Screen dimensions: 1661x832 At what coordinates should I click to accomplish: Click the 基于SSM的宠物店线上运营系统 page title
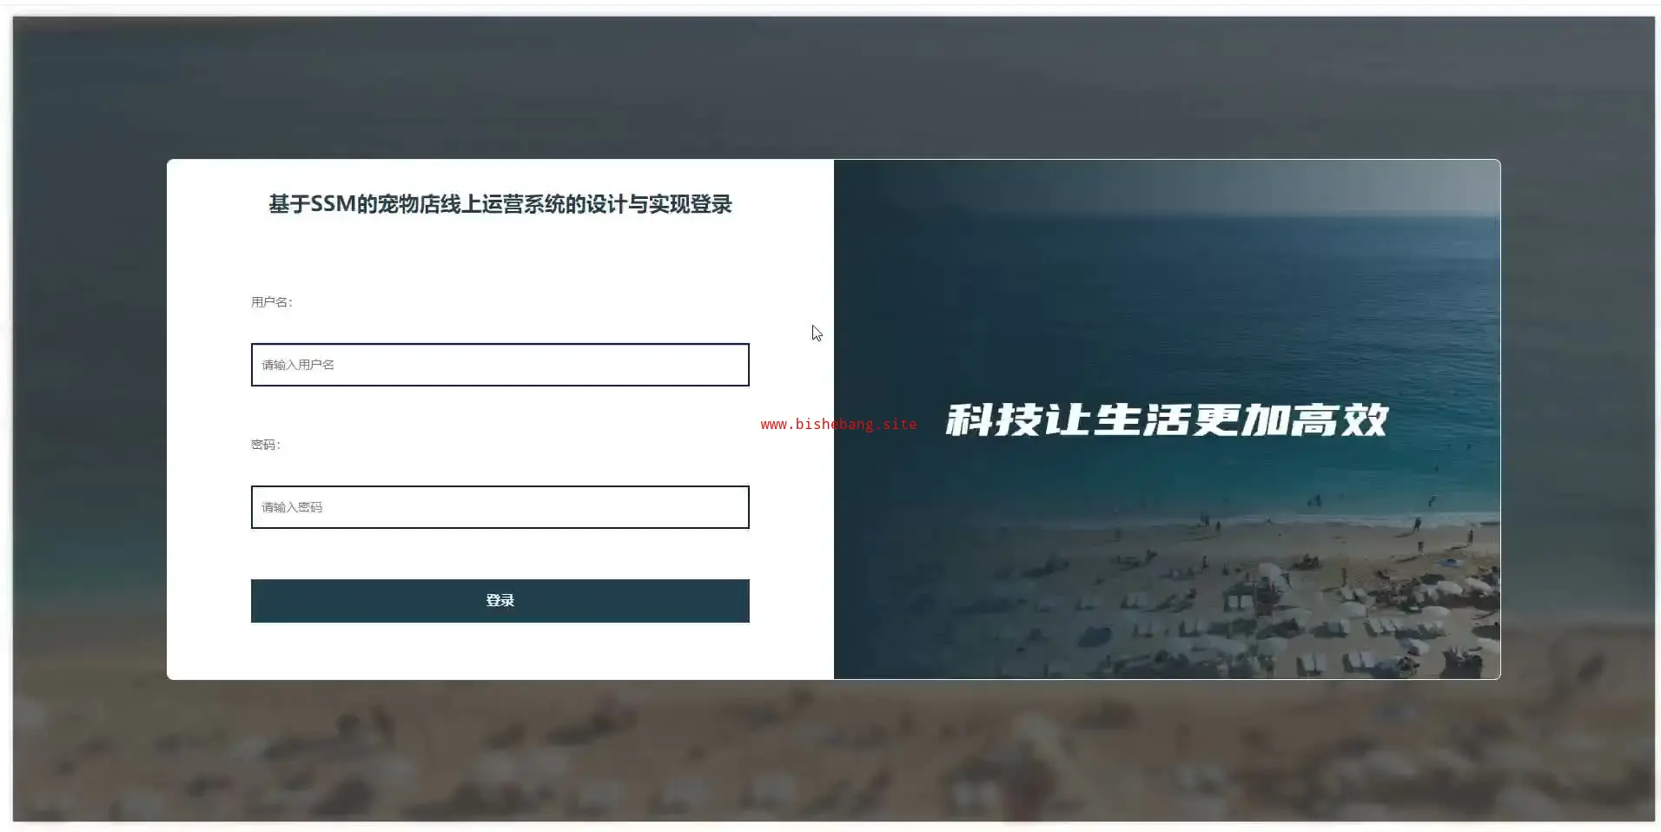coord(500,204)
